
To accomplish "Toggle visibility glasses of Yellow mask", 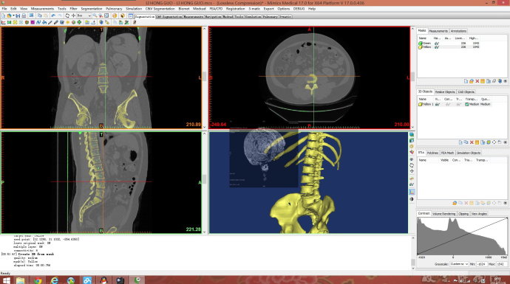I will click(x=437, y=47).
